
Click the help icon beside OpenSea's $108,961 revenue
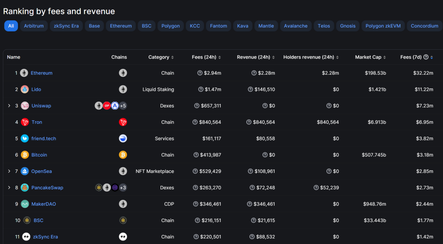250,171
